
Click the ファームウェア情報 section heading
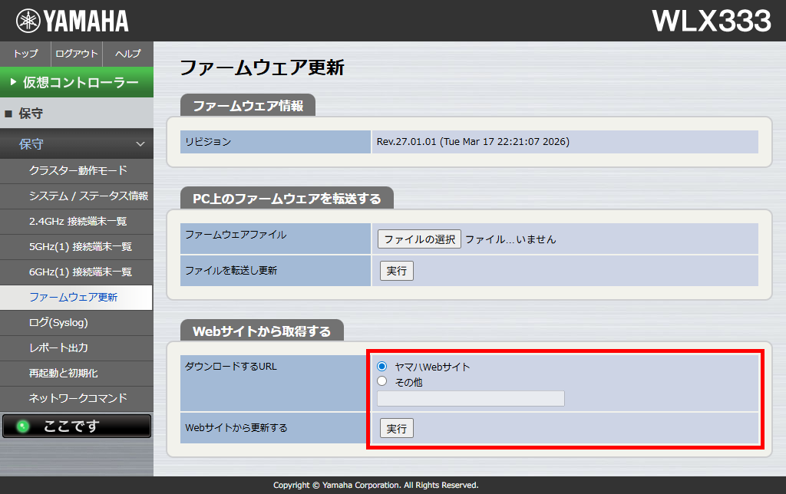pos(248,106)
